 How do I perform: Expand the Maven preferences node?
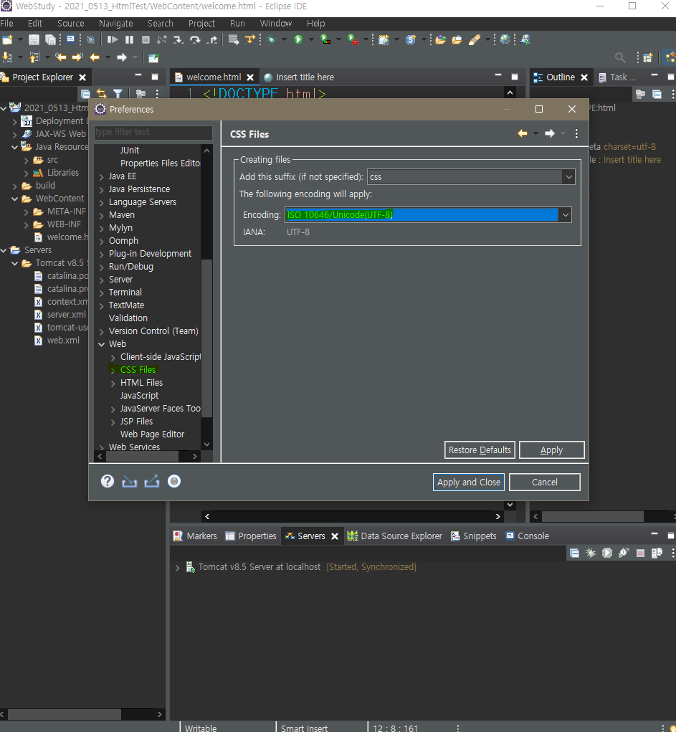102,216
